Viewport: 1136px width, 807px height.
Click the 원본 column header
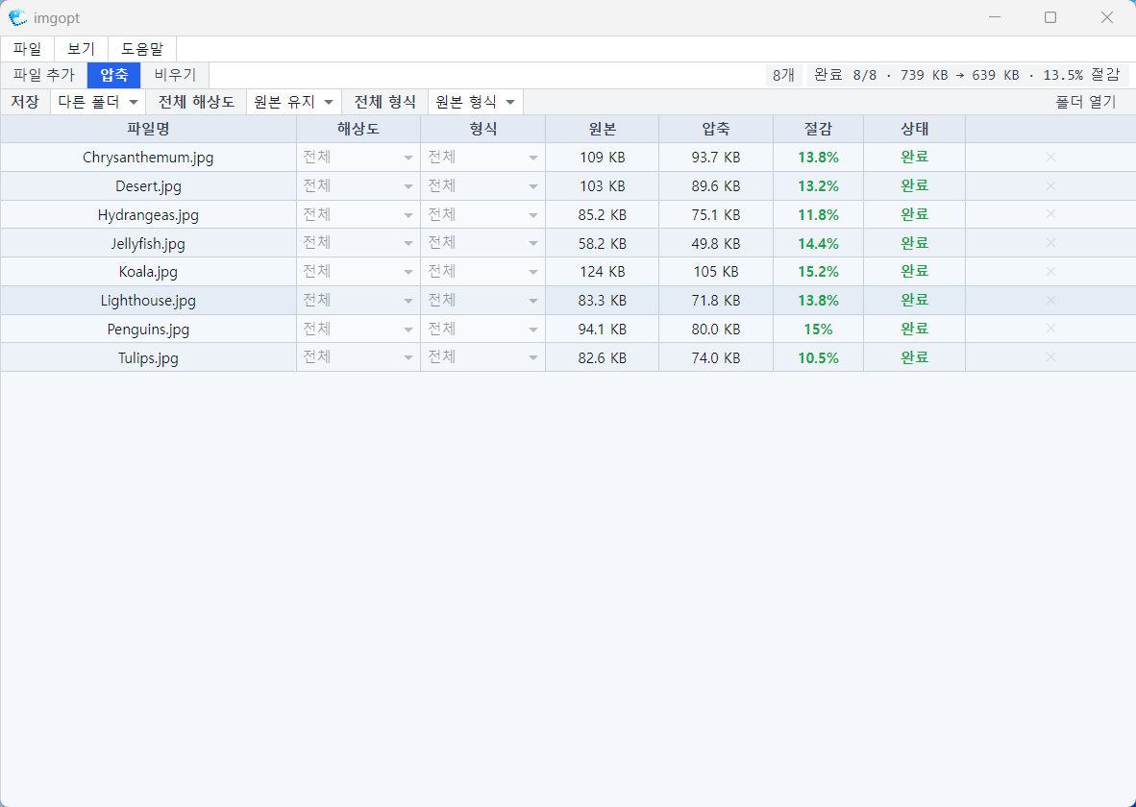coord(602,129)
